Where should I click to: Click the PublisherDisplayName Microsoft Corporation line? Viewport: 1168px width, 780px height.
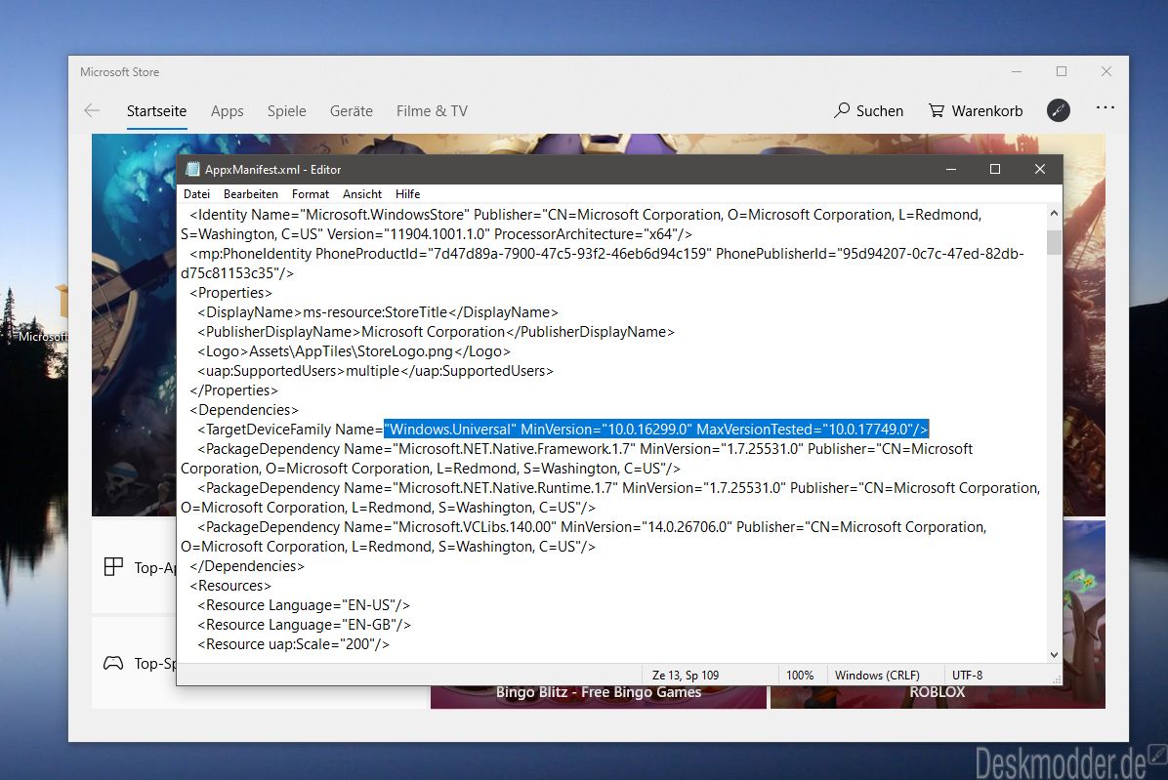tap(436, 331)
